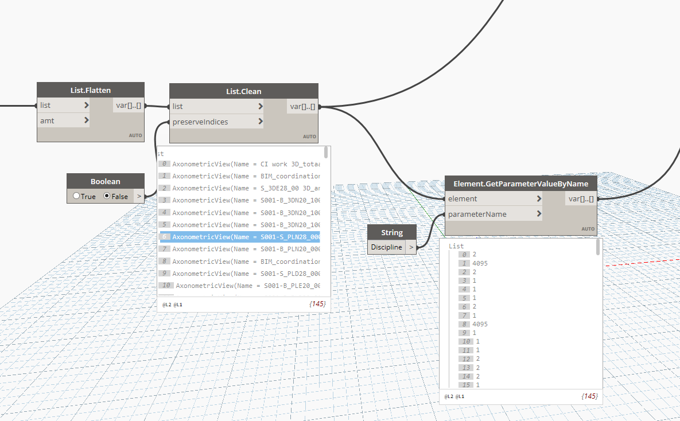This screenshot has height=421, width=680.
Task: Click the Boolean node output port arrow
Action: [139, 196]
